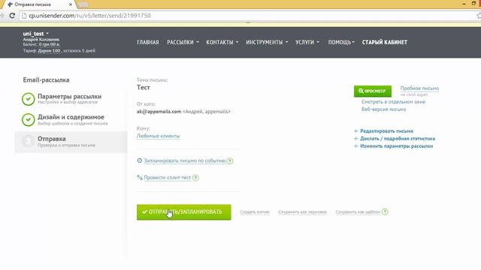The image size is (481, 270).
Task: Click split-test icon before Провести сплит-тест
Action: pyautogui.click(x=140, y=177)
